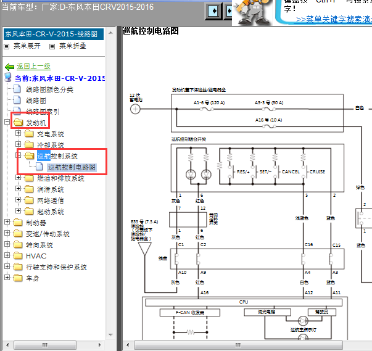Select the 变速/传动系统 folder icon
The width and height of the screenshot is (372, 351).
click(18, 233)
